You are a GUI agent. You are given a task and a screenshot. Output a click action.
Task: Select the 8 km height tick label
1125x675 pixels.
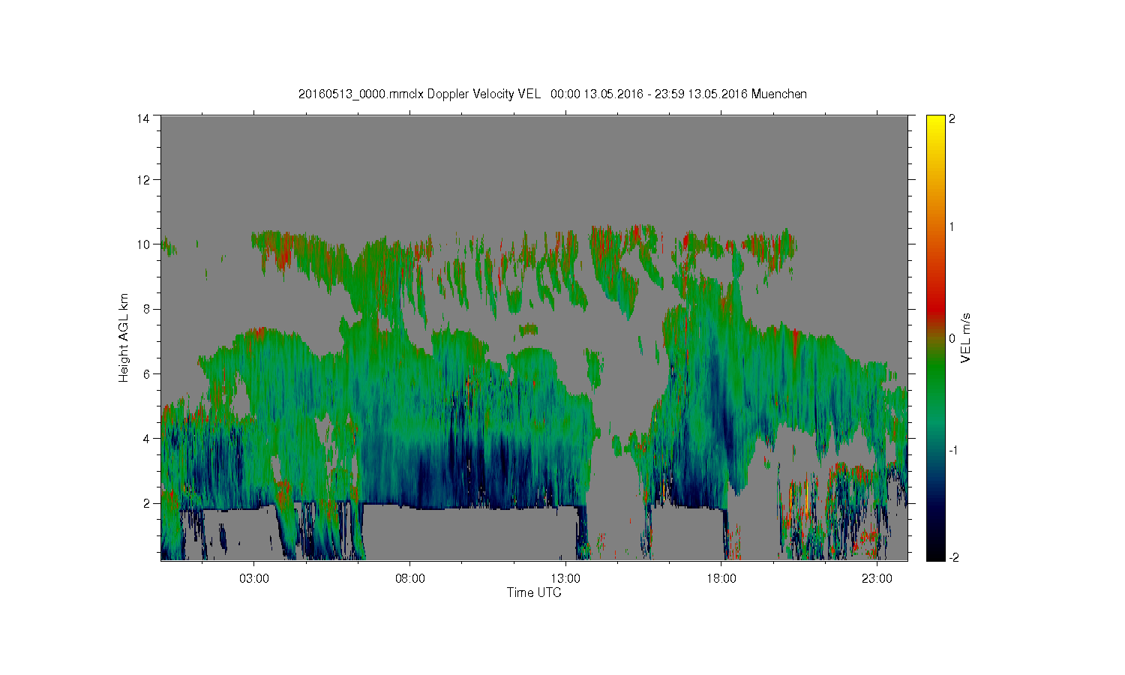147,309
